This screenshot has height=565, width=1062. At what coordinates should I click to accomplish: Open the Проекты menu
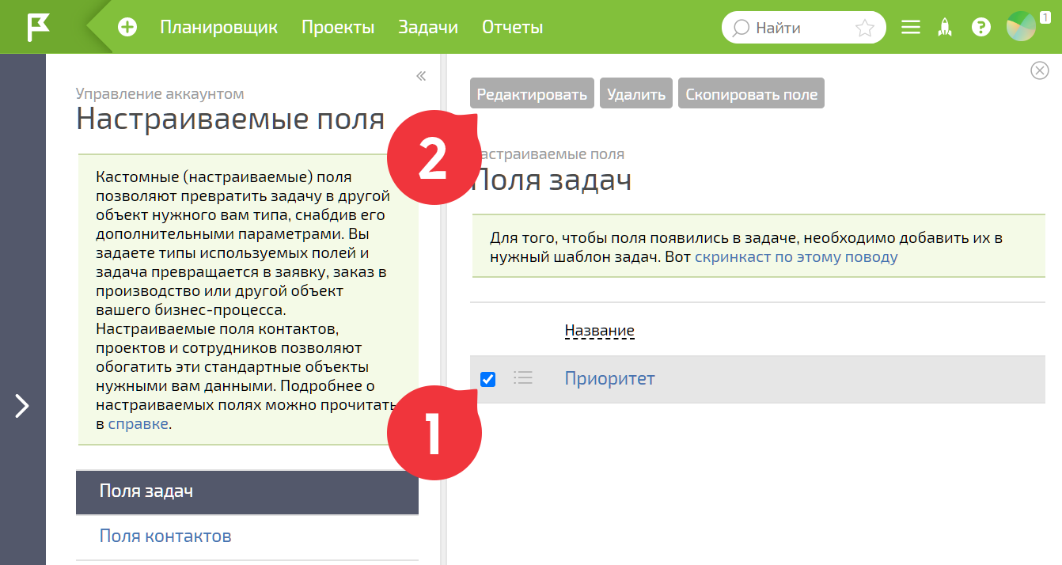pyautogui.click(x=338, y=27)
